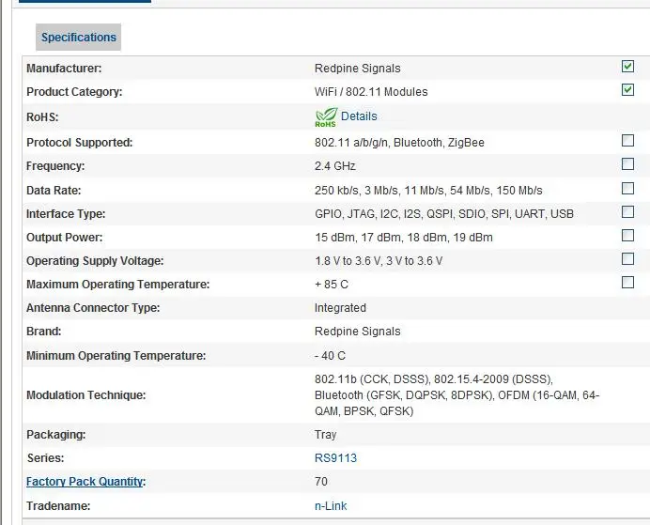Click the '15 dBm, 17 dBm, 18 dBm, 19 dBm' value

(404, 238)
